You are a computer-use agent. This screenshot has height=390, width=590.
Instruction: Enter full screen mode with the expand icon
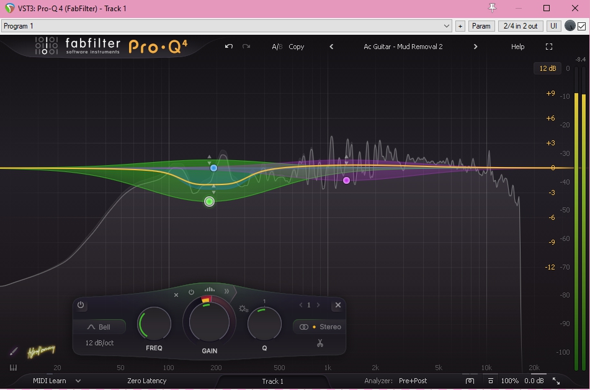[548, 47]
